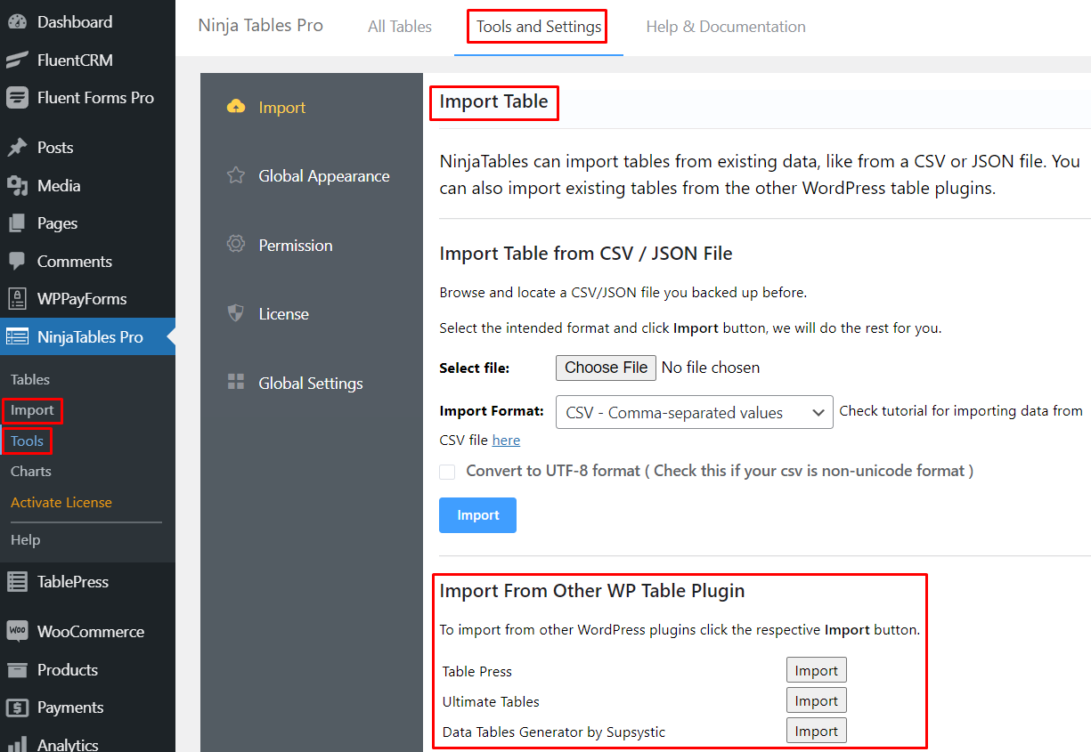Open the Import Format dropdown
The height and width of the screenshot is (752, 1091).
[x=695, y=412]
